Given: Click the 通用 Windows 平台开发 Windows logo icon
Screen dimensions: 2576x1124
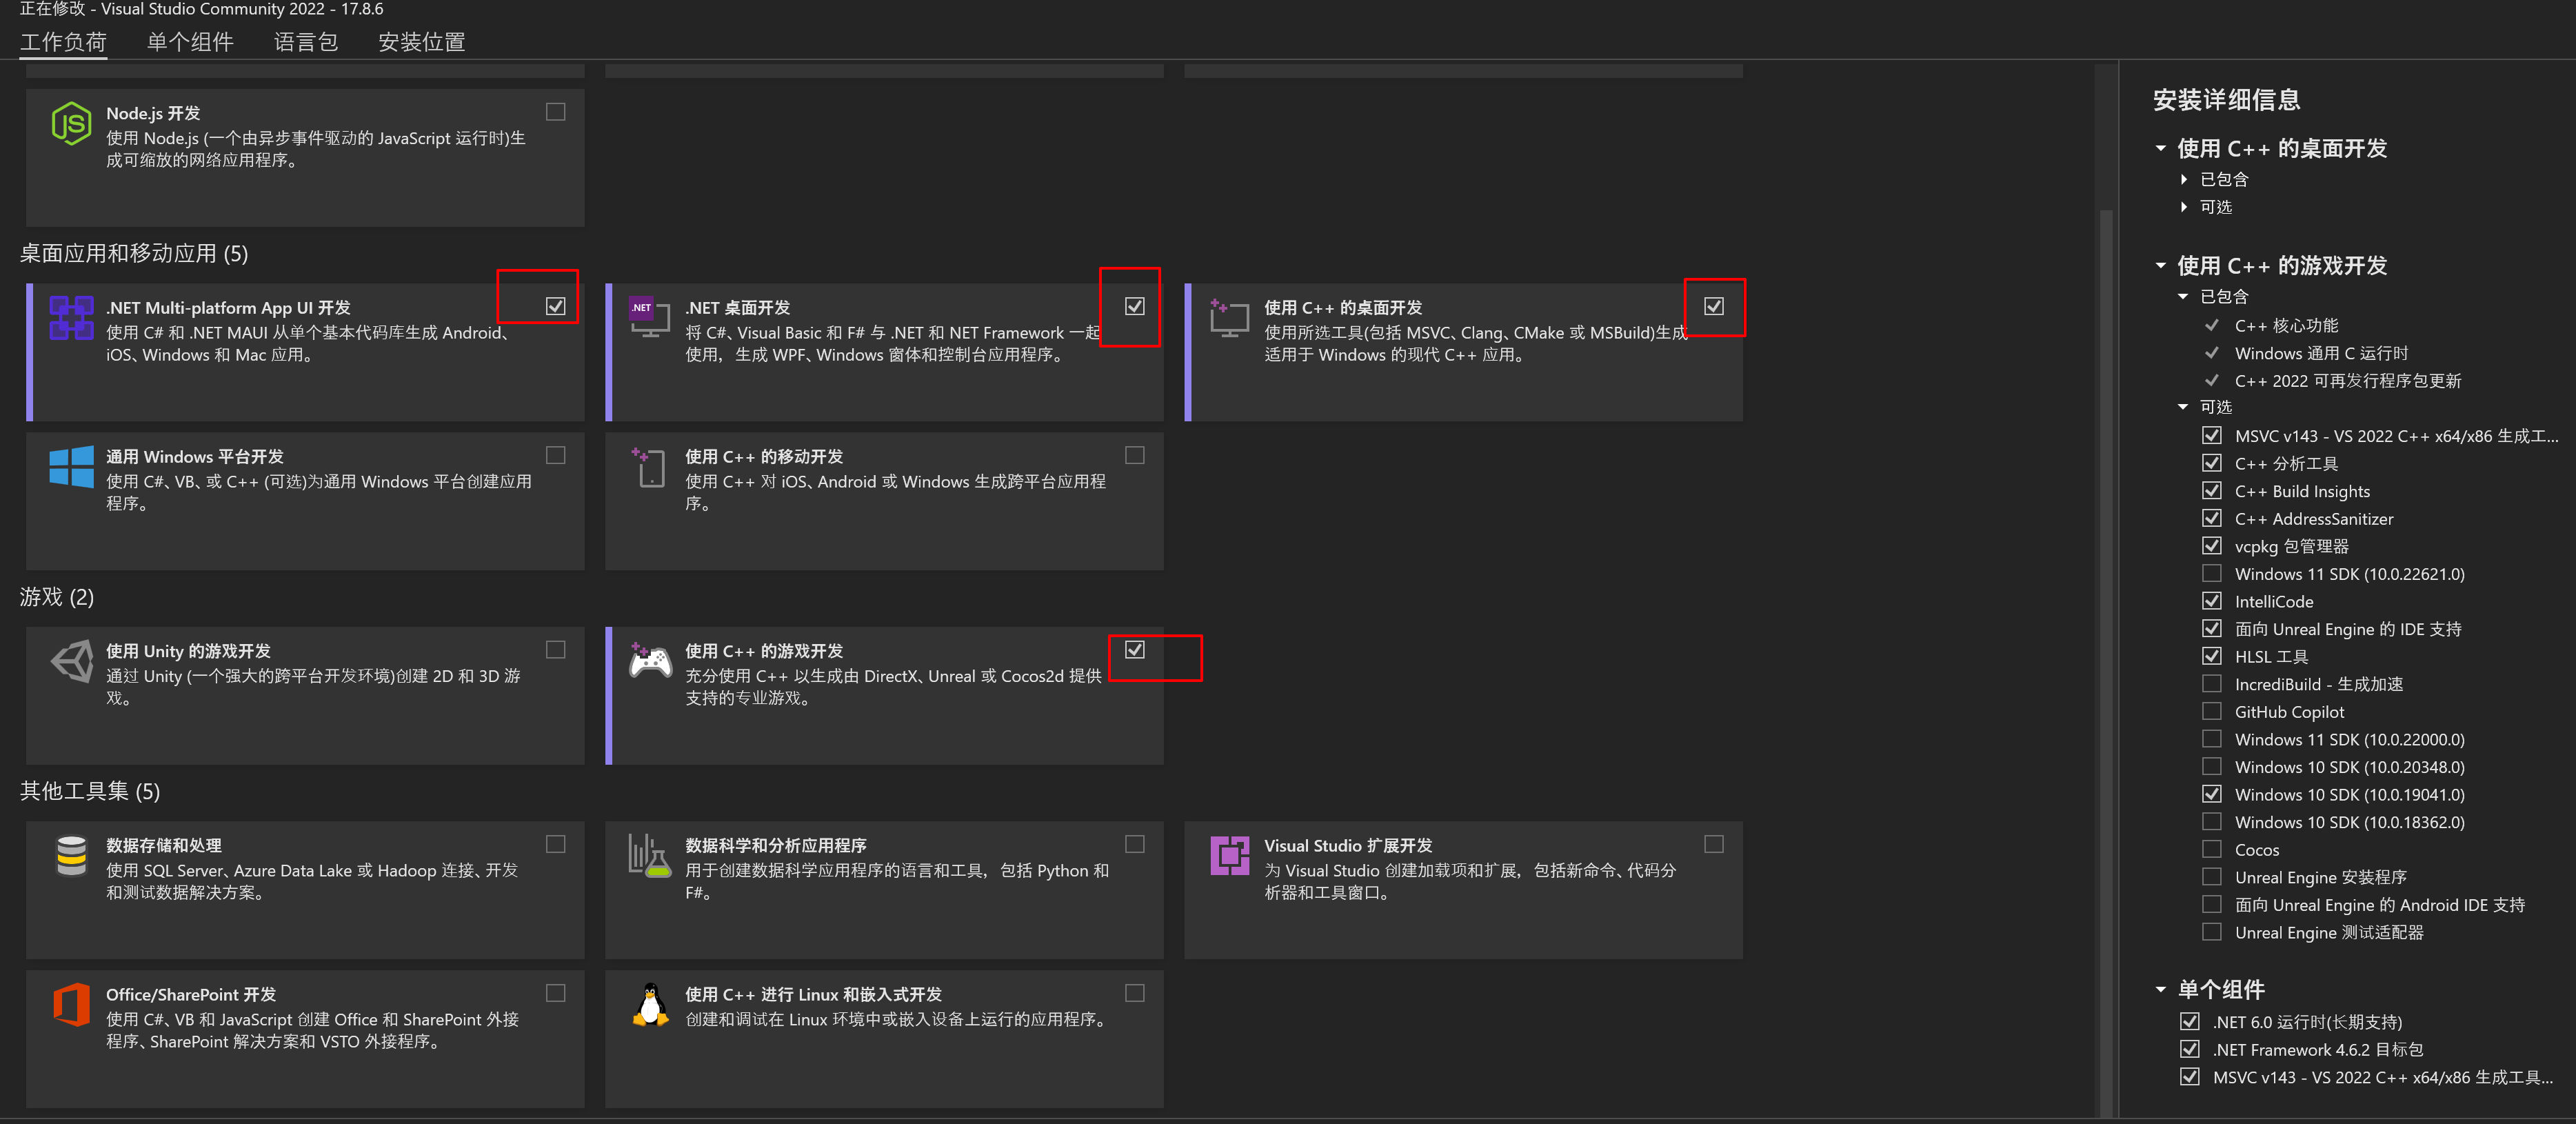Looking at the screenshot, I should tap(71, 467).
